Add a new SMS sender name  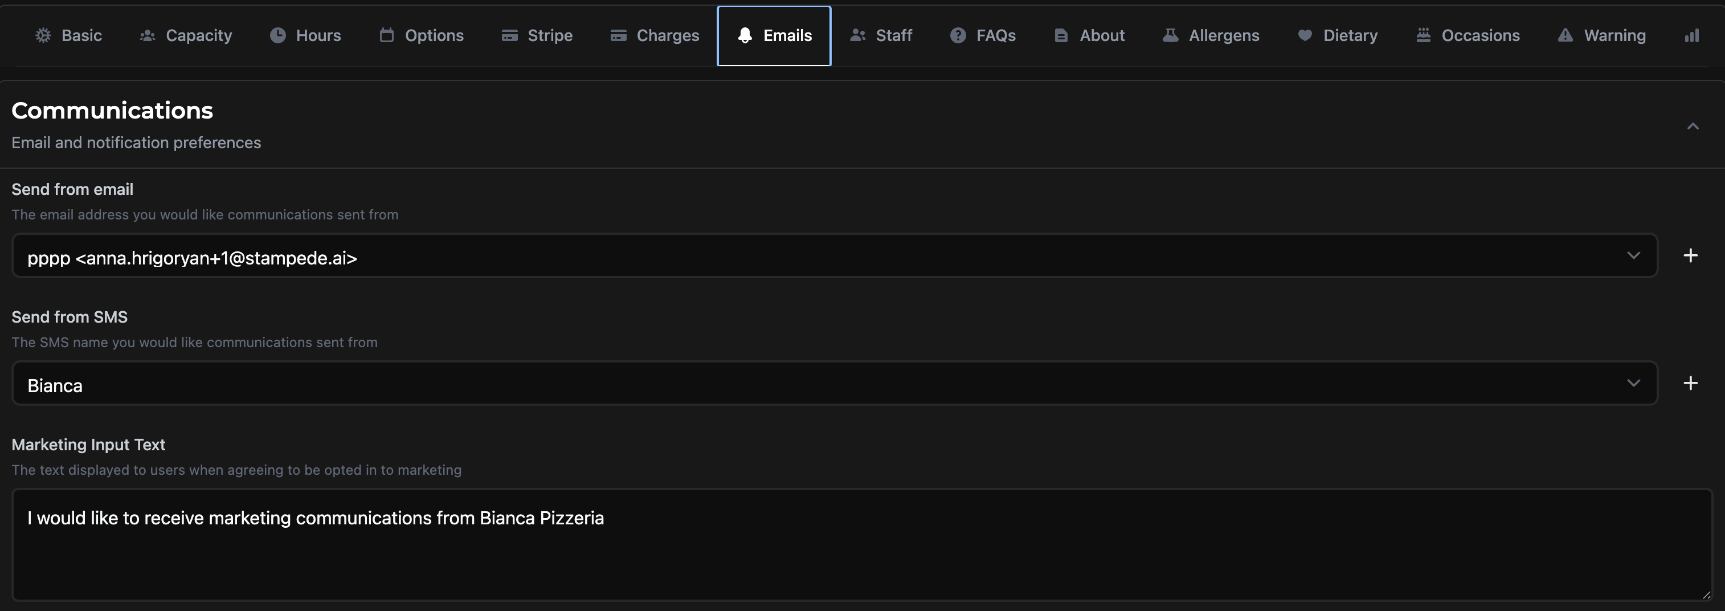1690,382
